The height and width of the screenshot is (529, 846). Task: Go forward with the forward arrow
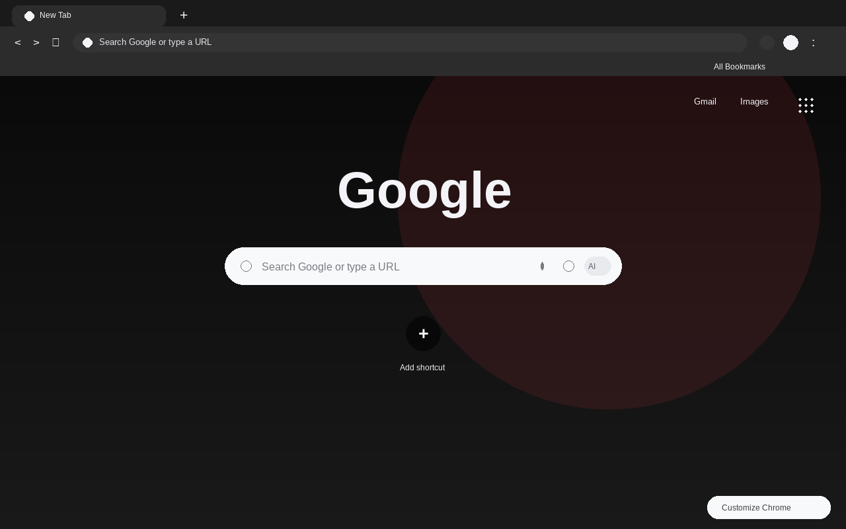point(36,42)
